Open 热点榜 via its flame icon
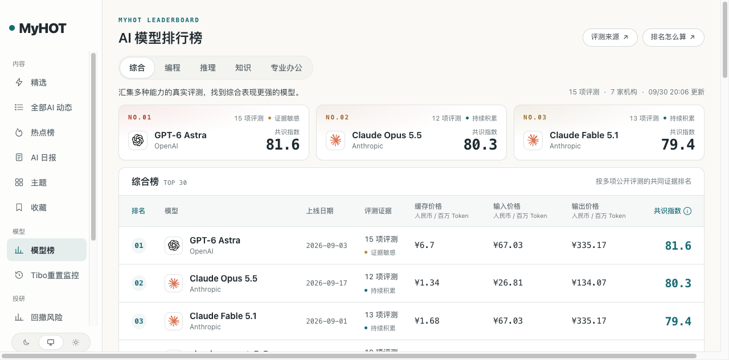Viewport: 729px width, 360px height. 19,133
